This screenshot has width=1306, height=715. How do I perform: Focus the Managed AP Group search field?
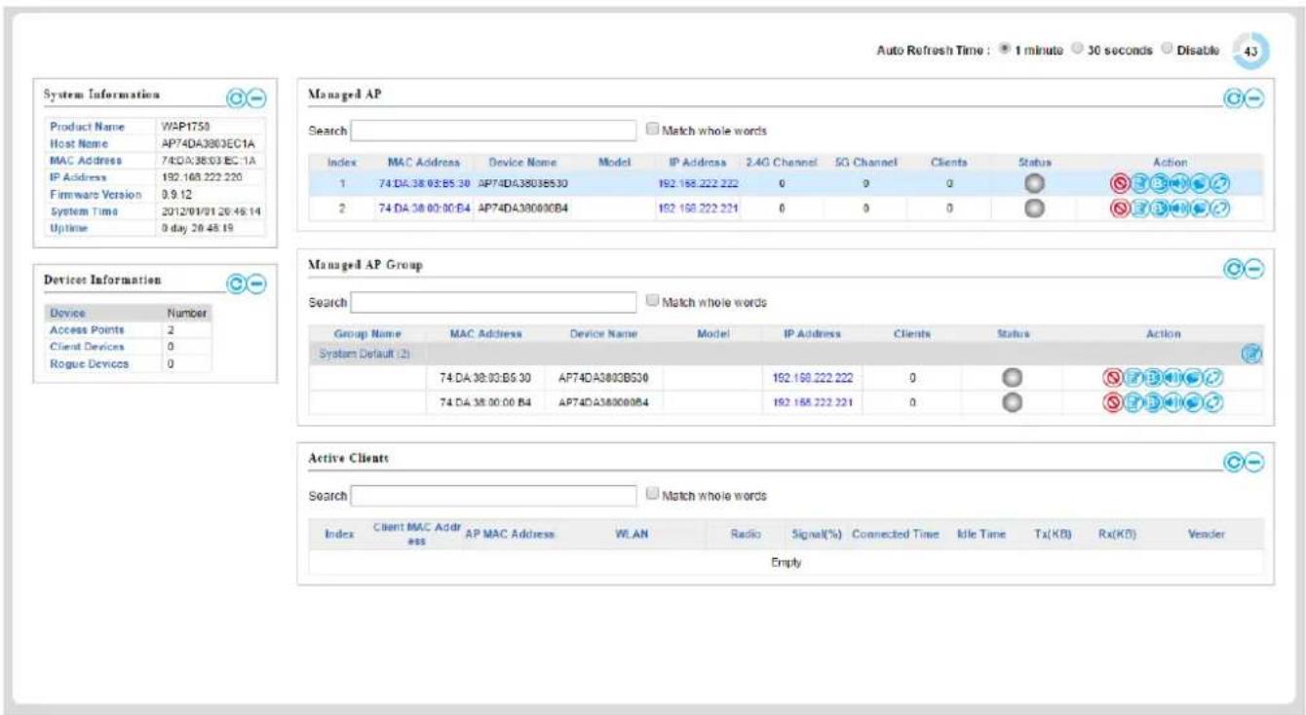point(493,303)
